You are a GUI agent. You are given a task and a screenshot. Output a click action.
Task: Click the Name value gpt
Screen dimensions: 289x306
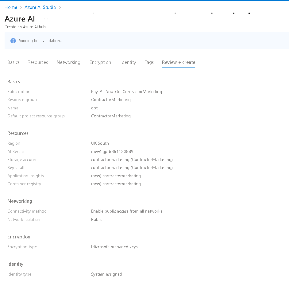[94, 108]
